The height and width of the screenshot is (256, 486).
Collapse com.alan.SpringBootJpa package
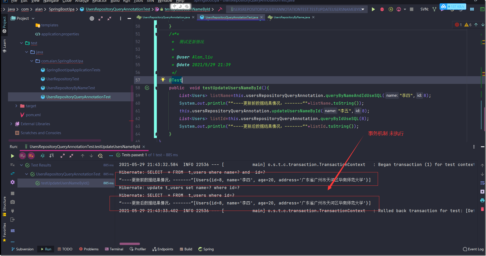pos(32,61)
